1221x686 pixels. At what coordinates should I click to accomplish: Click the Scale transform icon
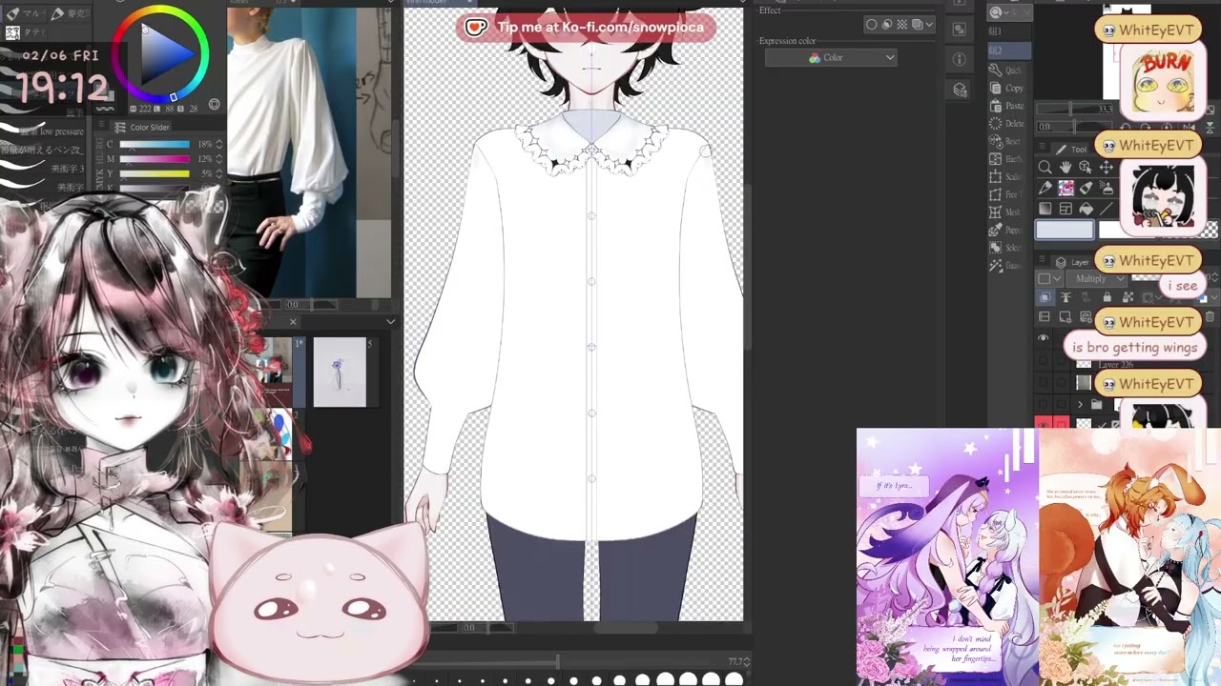point(995,177)
